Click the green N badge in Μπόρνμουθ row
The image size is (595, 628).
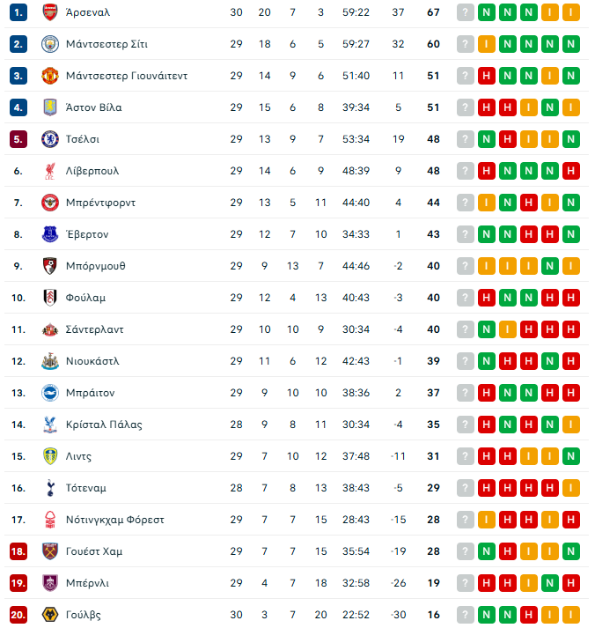coord(549,266)
